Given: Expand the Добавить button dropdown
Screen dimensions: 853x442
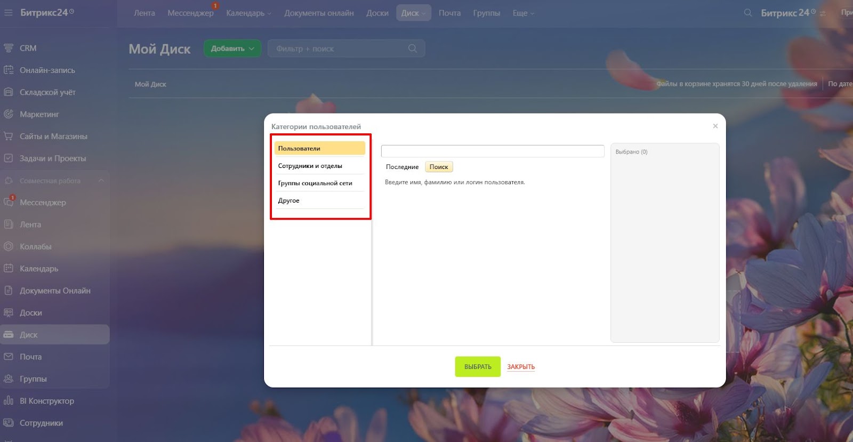Looking at the screenshot, I should tap(252, 49).
